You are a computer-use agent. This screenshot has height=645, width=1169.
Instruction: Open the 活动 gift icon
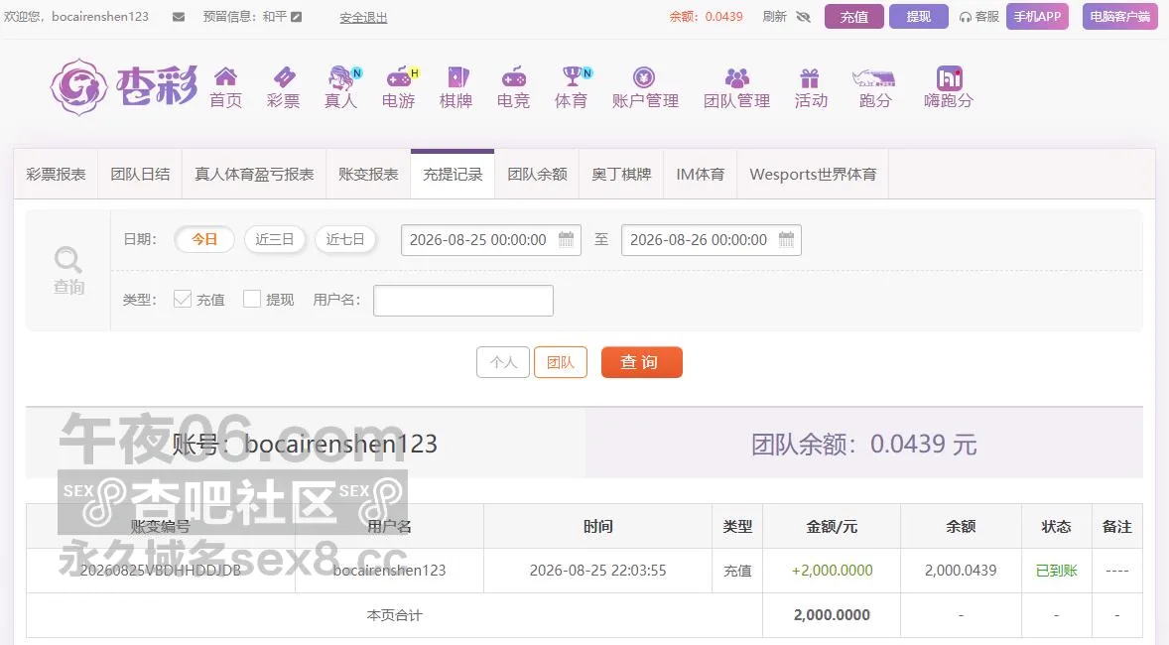pyautogui.click(x=810, y=77)
